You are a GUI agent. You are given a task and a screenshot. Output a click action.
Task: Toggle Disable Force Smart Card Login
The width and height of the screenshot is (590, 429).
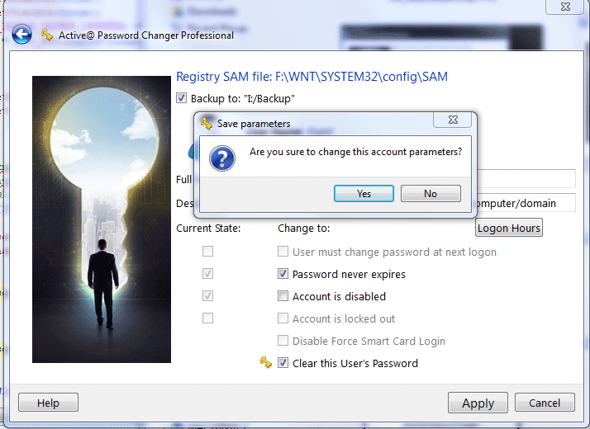[283, 341]
